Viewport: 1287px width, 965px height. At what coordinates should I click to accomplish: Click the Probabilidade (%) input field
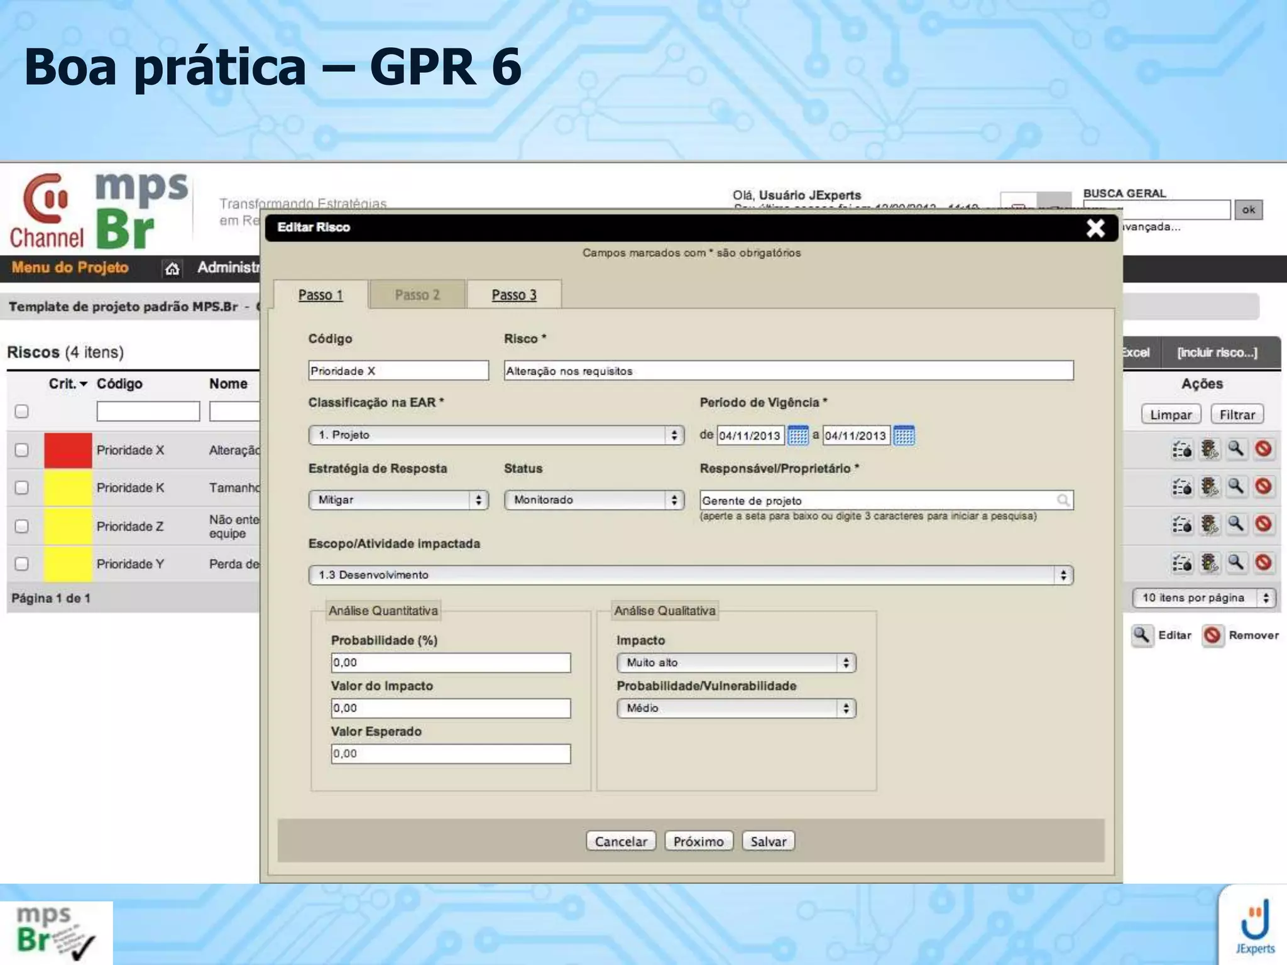point(451,663)
